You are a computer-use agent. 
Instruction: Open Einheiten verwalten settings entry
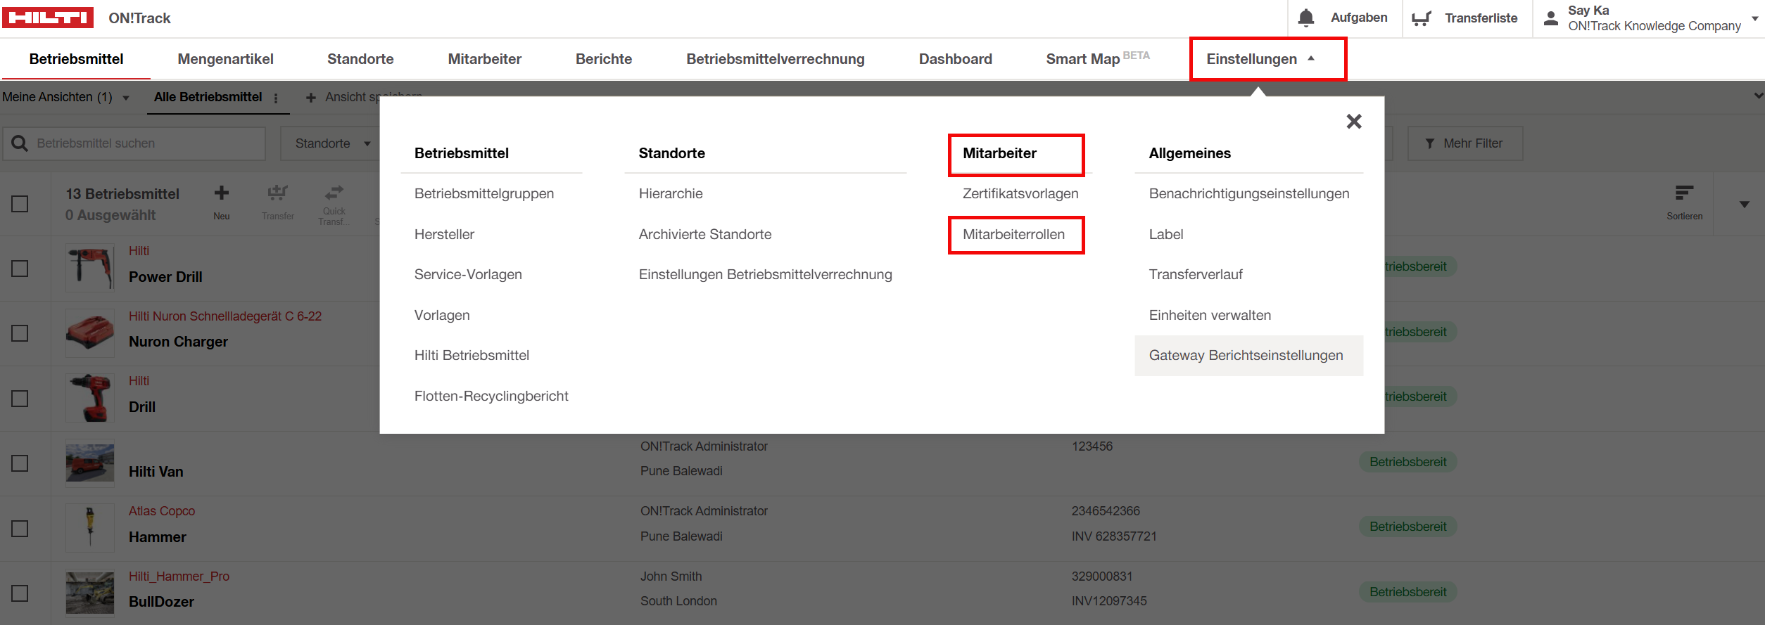pos(1210,316)
